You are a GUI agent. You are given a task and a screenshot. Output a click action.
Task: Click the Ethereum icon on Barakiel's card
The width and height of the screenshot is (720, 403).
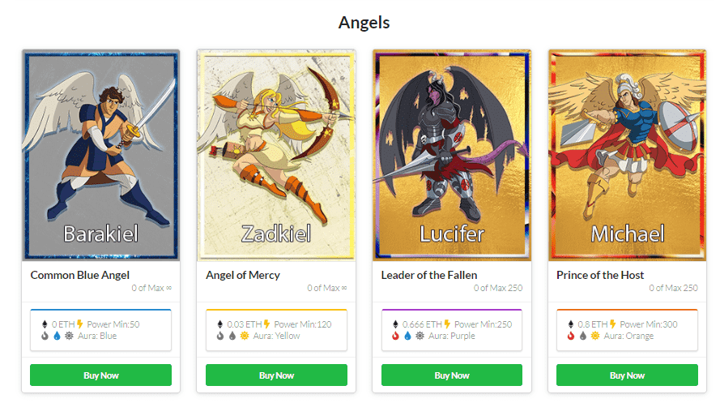tap(45, 324)
